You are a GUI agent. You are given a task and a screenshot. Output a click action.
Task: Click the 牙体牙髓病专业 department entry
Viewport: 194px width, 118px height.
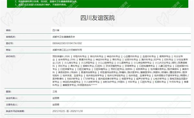click(113, 66)
